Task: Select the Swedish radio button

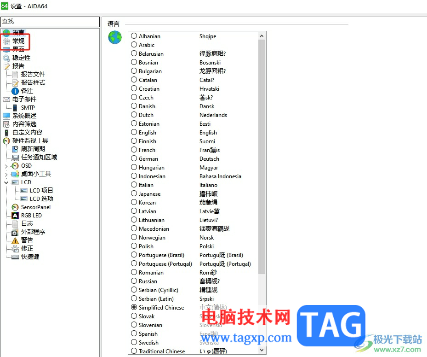Action: click(134, 342)
